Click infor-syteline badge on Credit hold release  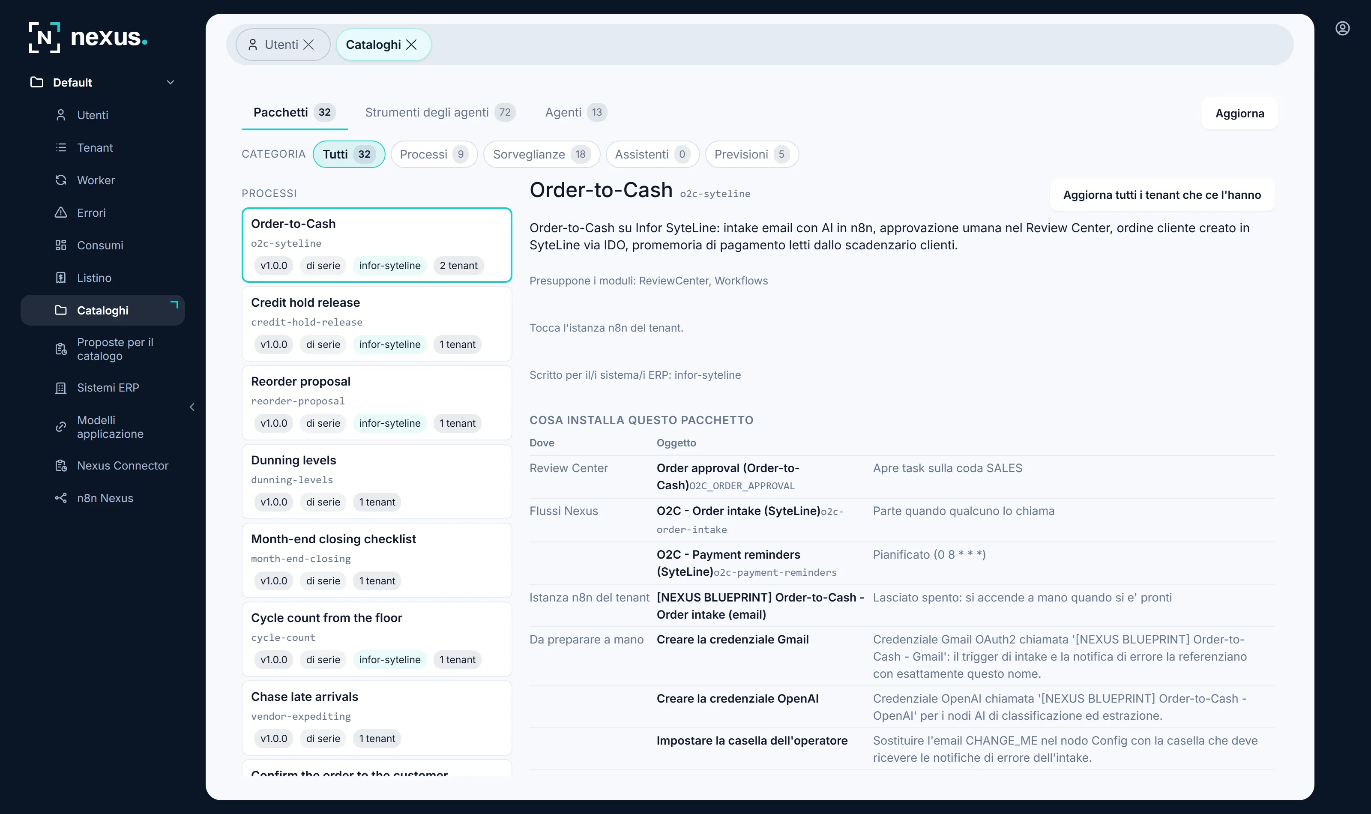[390, 344]
